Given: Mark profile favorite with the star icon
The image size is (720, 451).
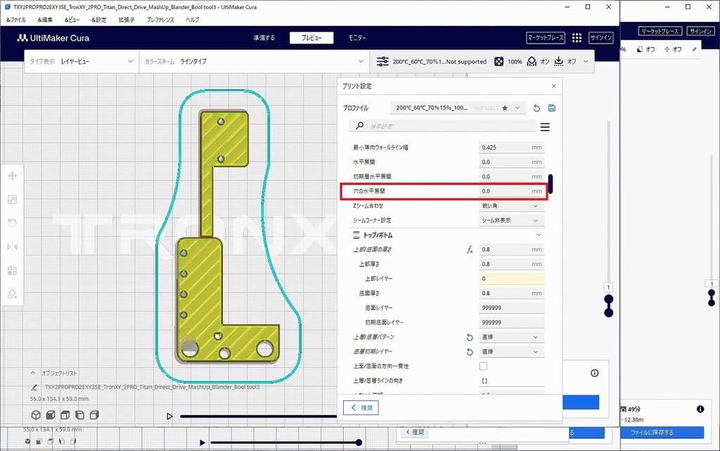Looking at the screenshot, I should coord(505,108).
